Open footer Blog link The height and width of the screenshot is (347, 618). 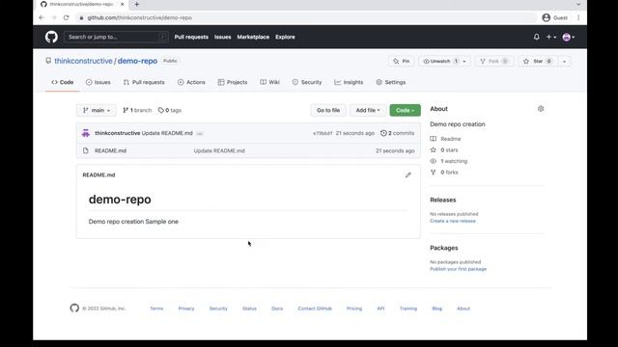(x=436, y=308)
